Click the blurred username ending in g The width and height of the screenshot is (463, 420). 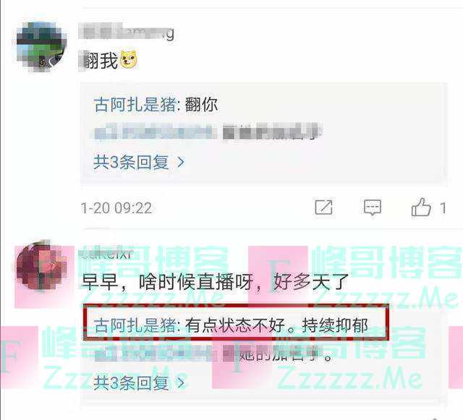pyautogui.click(x=127, y=32)
